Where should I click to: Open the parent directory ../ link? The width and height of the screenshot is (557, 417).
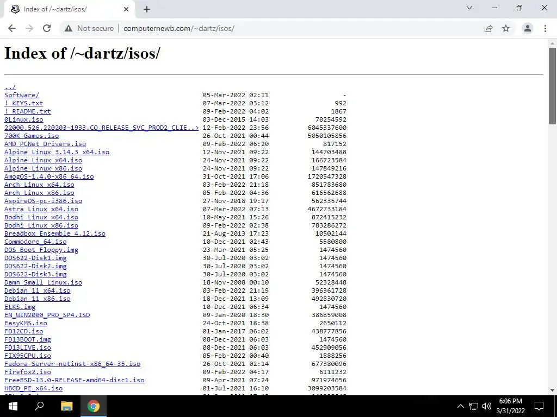[x=10, y=87]
